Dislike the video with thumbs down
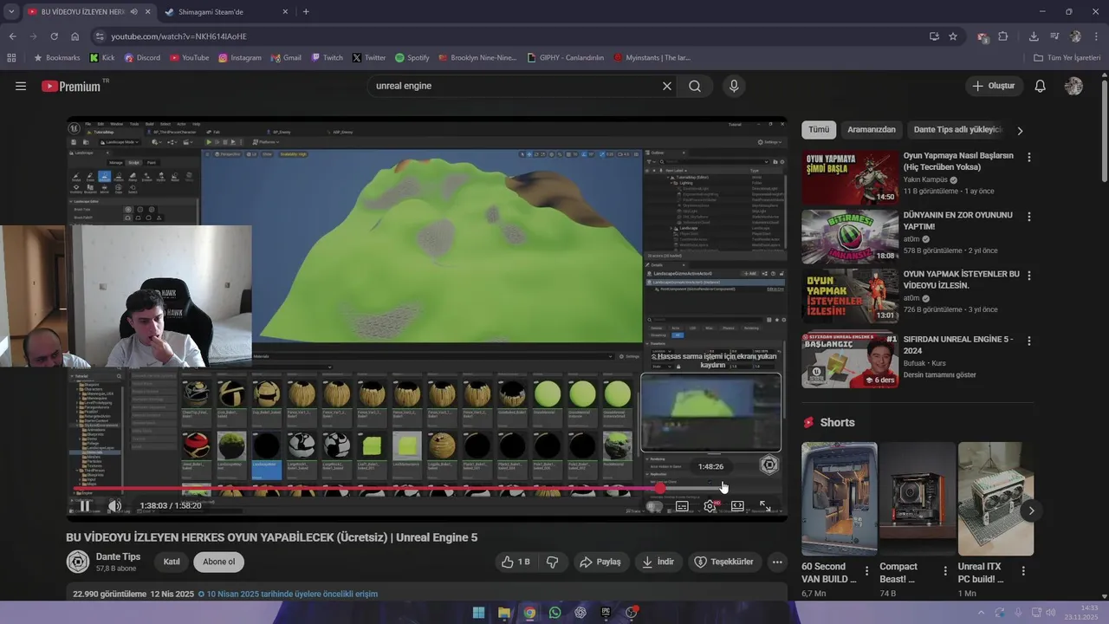This screenshot has width=1109, height=624. pos(552,562)
